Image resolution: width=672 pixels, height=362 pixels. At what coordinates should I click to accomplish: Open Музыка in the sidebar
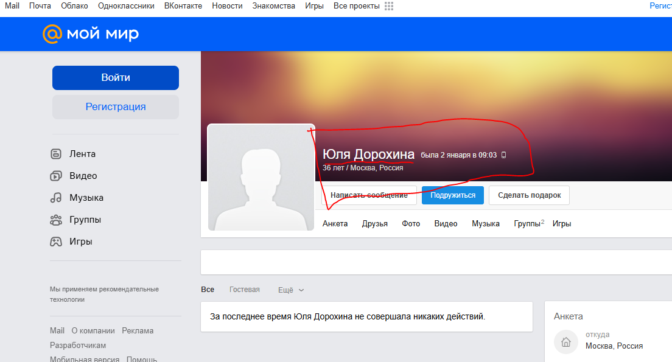point(86,198)
